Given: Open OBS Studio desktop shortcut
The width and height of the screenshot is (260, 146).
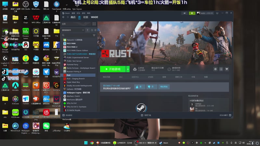Looking at the screenshot, I should click(26, 6).
